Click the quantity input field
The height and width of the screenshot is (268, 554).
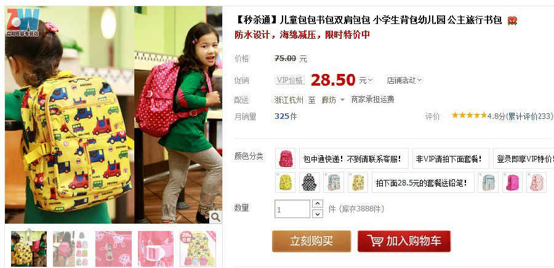click(x=292, y=209)
